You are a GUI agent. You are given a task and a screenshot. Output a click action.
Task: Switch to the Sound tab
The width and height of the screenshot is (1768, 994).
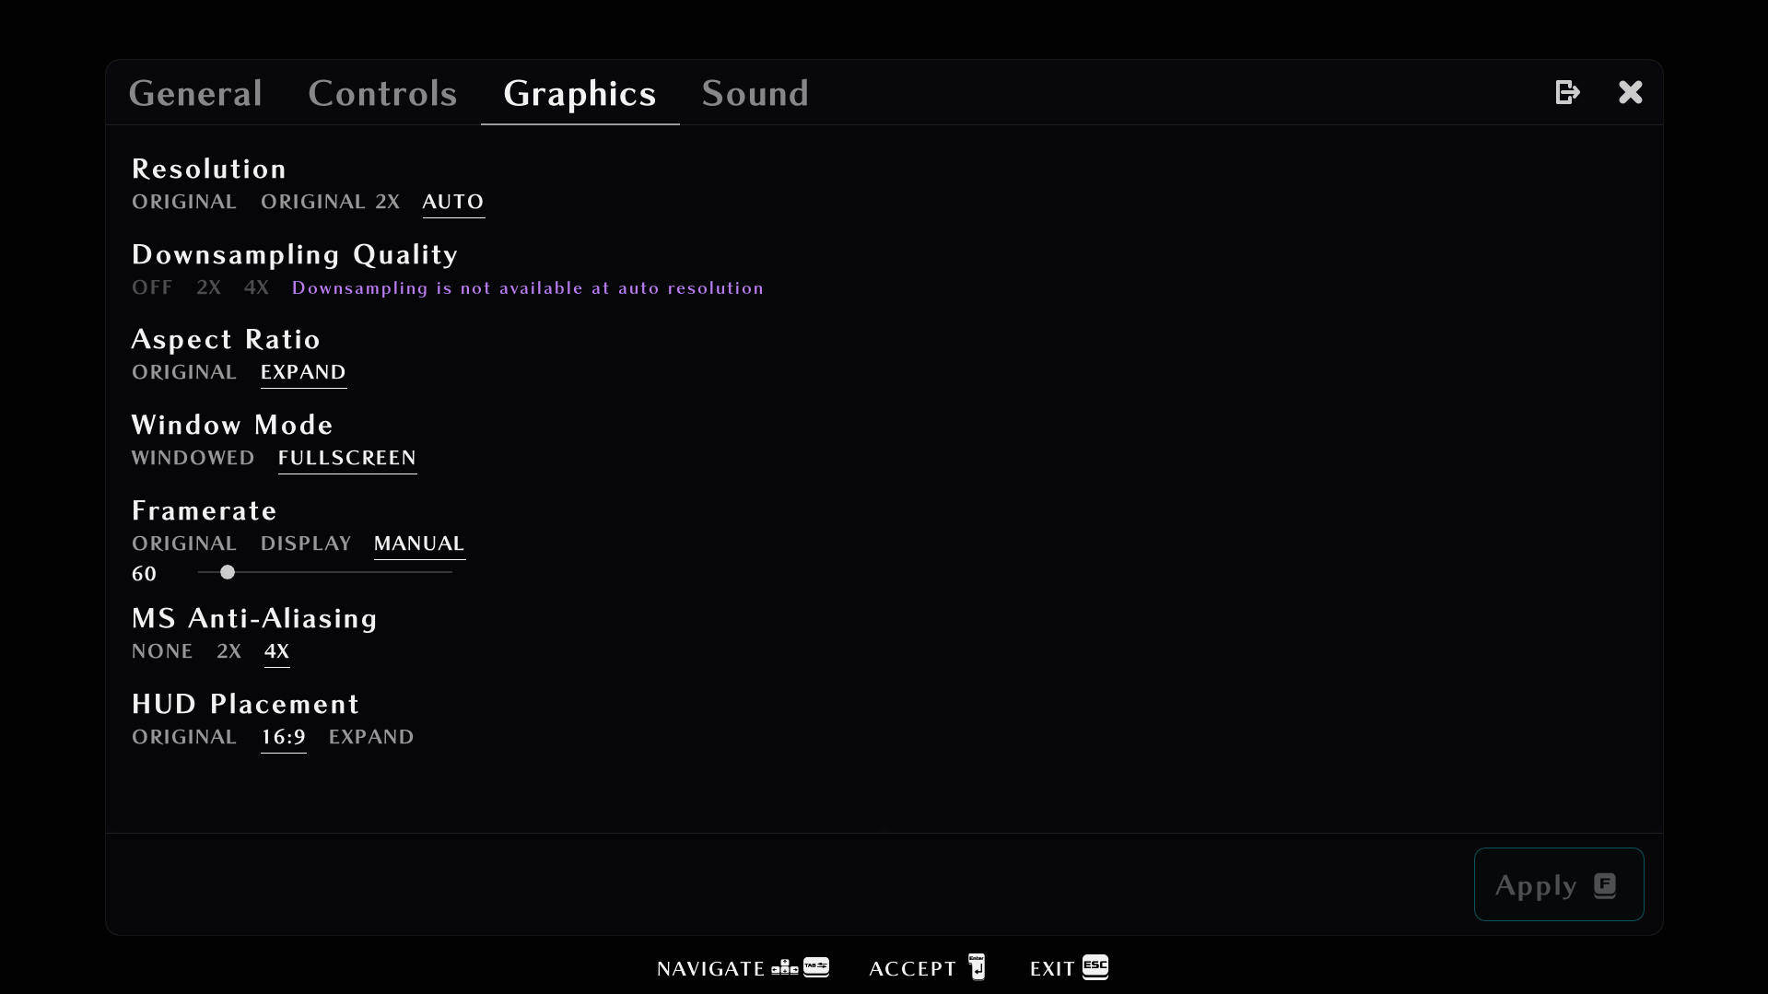click(x=755, y=93)
